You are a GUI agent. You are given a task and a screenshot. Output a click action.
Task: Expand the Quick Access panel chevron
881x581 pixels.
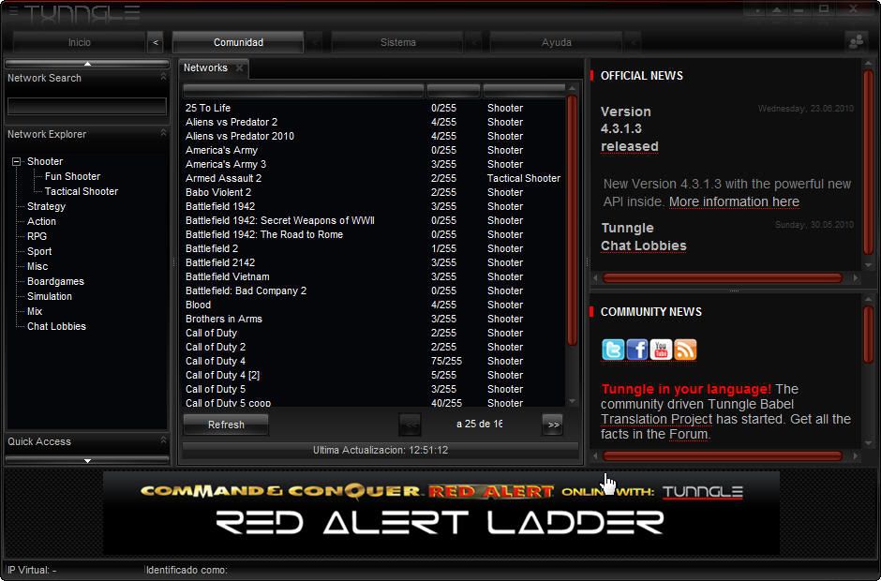(163, 439)
